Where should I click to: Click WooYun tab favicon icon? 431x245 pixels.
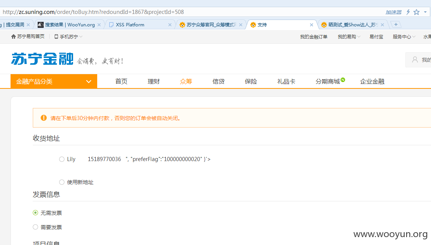click(40, 25)
